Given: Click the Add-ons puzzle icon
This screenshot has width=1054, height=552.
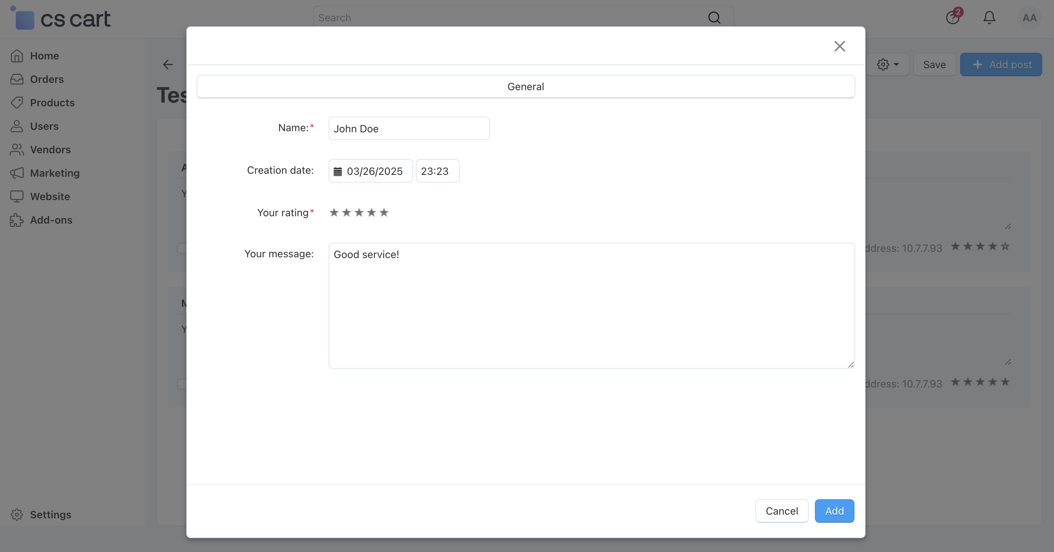Looking at the screenshot, I should [17, 220].
